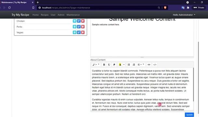Viewport: 208px width, 117px height.
Task: Click the view icon for Vegies row
Action: [x=74, y=32]
